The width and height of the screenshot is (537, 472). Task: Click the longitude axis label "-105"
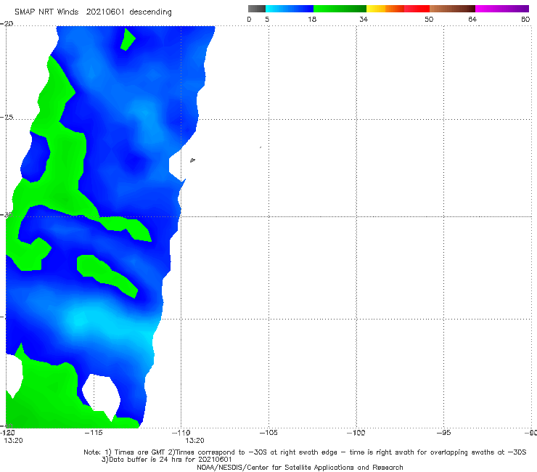268,433
